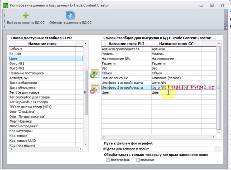Click the left list's horizontal scroll right arrow
Image resolution: width=231 pixels, height=170 pixels.
click(x=80, y=149)
